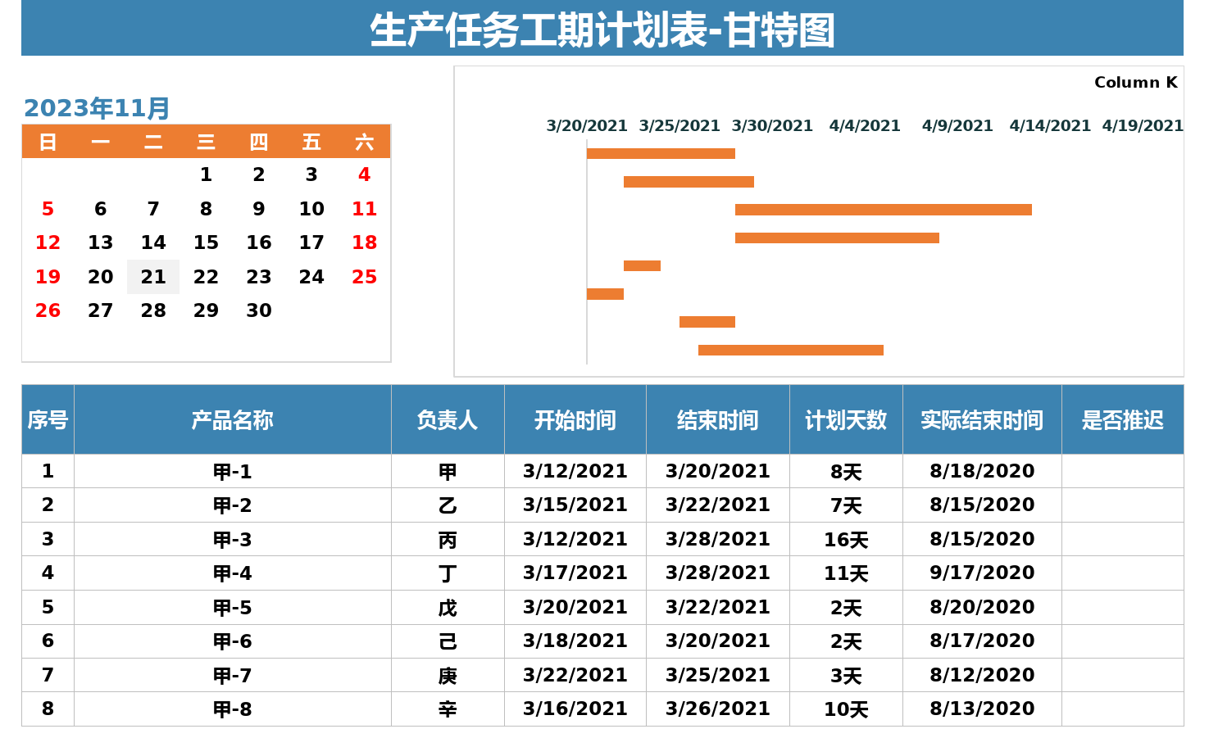Select red calendar date 19
The width and height of the screenshot is (1209, 729).
click(x=48, y=277)
